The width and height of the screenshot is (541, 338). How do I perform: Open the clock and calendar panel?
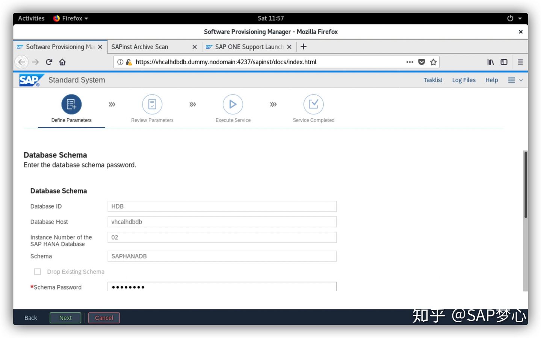coord(270,18)
